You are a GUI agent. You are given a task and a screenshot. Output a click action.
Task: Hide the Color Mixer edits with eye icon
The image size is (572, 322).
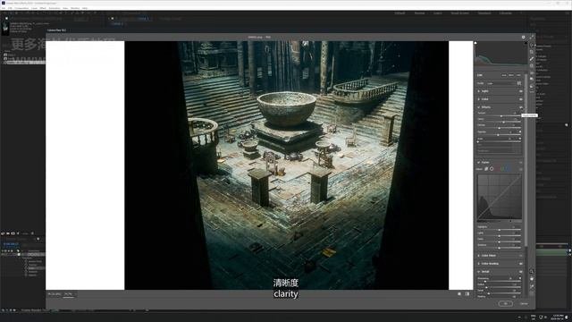520,256
